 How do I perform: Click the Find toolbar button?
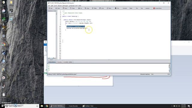pyautogui.click(x=117, y=8)
